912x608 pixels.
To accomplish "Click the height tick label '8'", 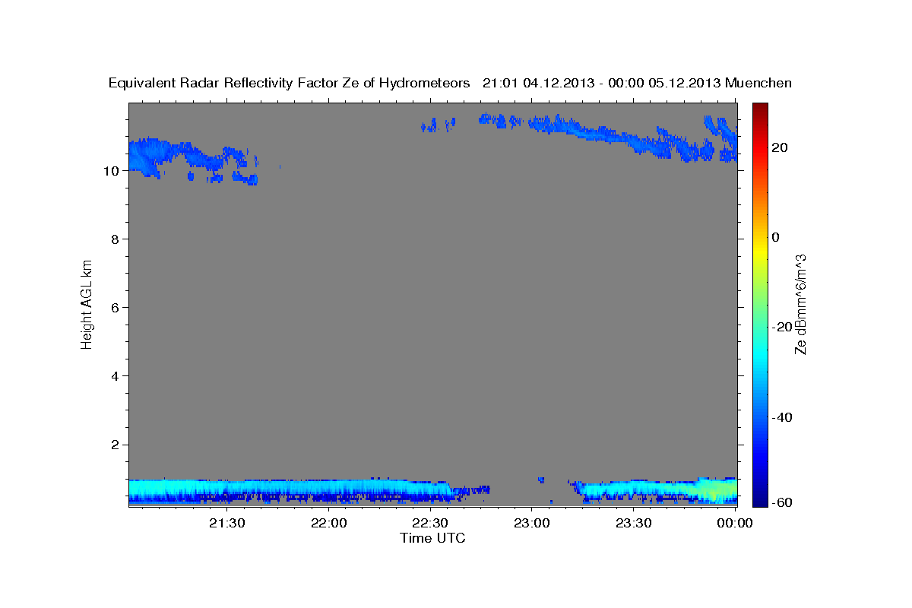I will coord(114,239).
